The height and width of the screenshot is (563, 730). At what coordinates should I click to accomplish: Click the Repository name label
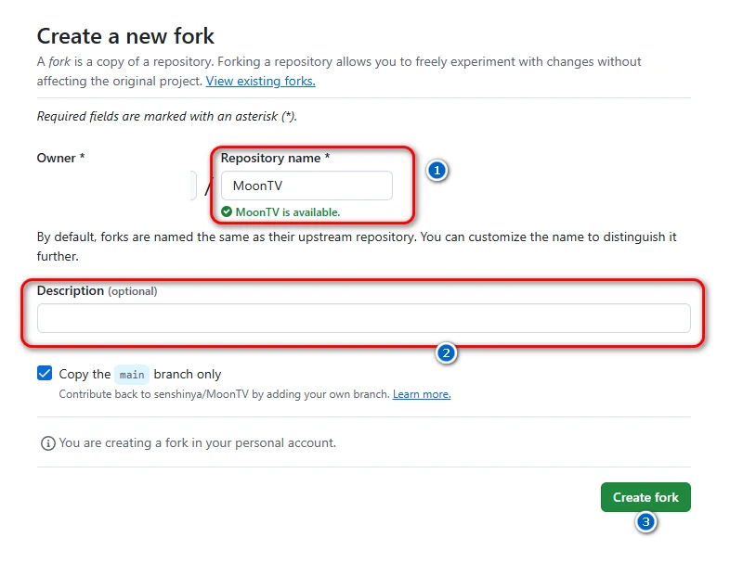[275, 158]
